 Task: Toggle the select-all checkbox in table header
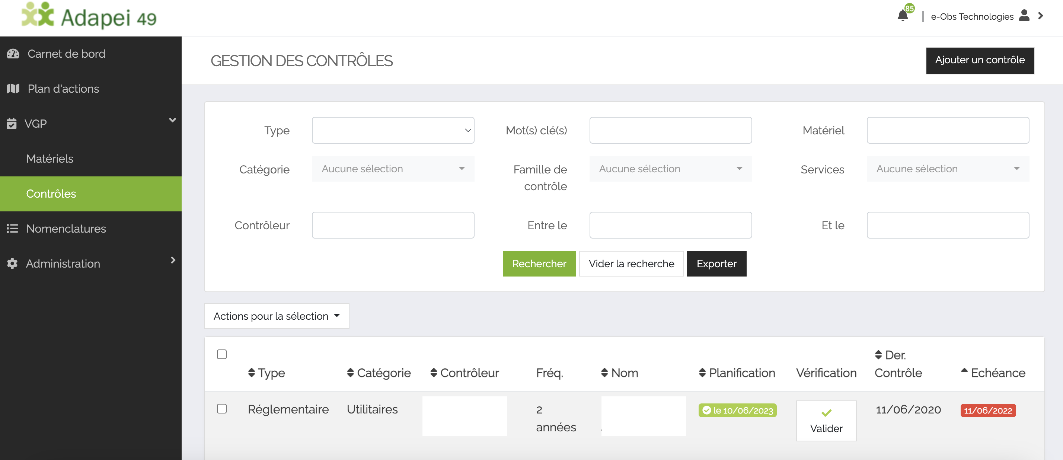(222, 354)
